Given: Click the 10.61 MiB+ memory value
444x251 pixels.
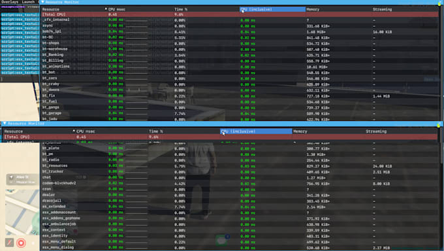Looking at the screenshot, I should (x=317, y=67).
